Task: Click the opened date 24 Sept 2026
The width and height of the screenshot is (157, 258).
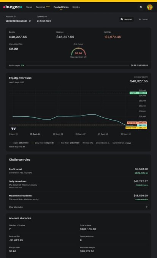Action: coord(44,21)
